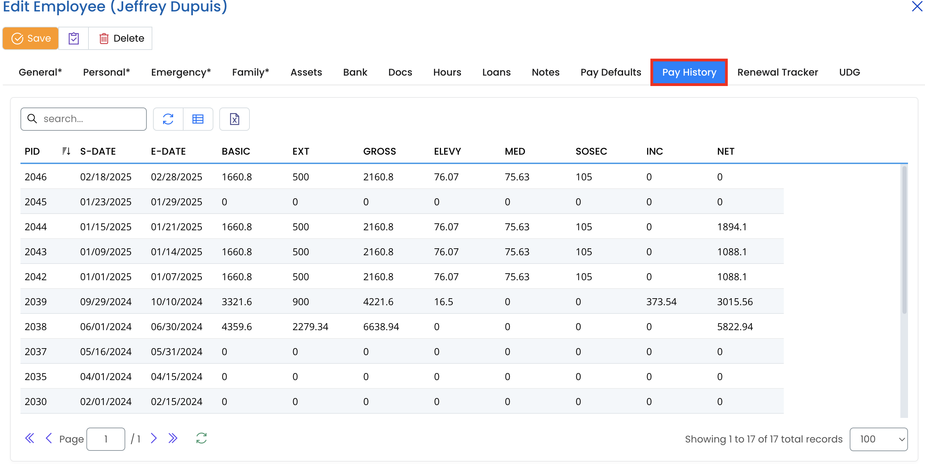Click the page number input box

click(106, 439)
